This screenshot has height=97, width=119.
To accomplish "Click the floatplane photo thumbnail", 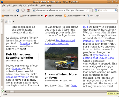I will 62,58.
